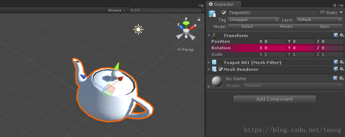
Task: Disable the Mesh Renderer checkbox
Action: tap(220, 69)
